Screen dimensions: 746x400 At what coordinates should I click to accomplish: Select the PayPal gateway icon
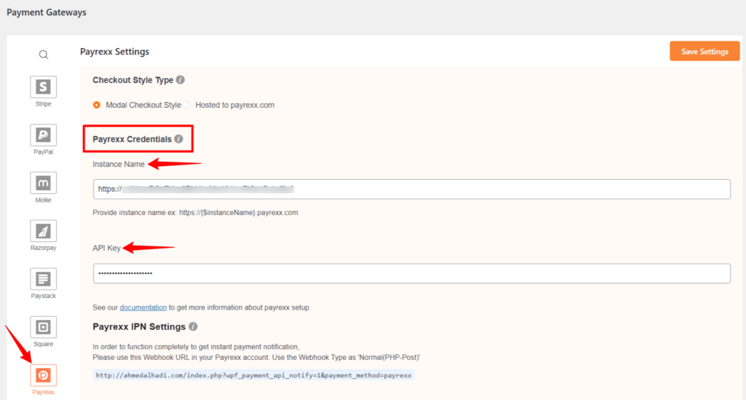click(43, 135)
